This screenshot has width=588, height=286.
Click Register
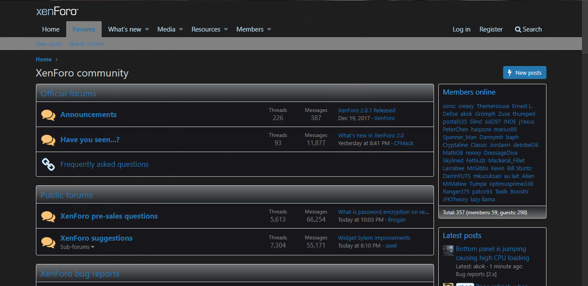coord(491,29)
